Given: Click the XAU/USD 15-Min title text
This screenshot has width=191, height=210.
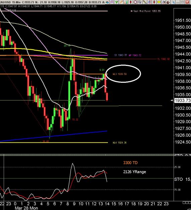Looking at the screenshot, I should tap(10, 2).
